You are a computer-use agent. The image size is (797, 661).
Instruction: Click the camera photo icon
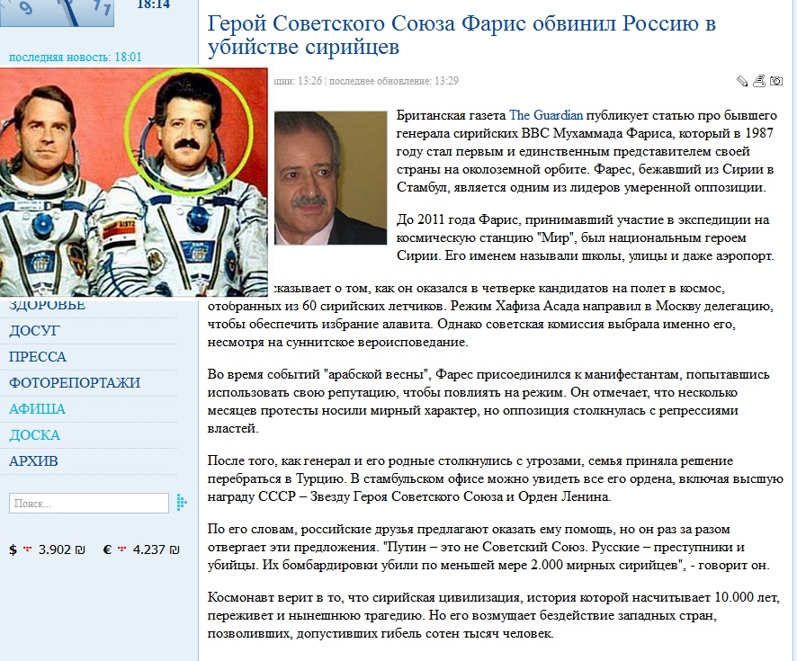(x=775, y=81)
